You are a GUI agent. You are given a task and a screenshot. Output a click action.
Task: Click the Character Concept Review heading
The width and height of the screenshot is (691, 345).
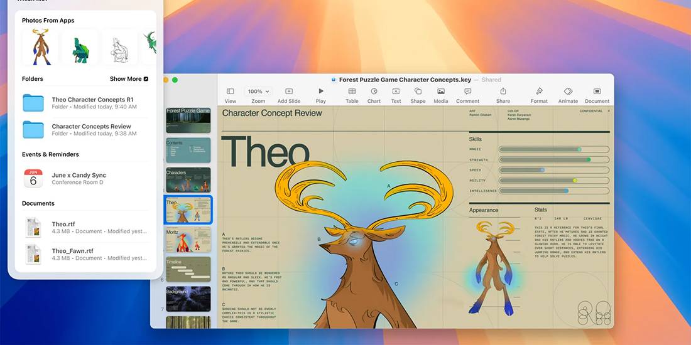(x=272, y=113)
